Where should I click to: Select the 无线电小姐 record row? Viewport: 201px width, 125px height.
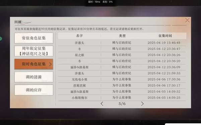[122, 79]
